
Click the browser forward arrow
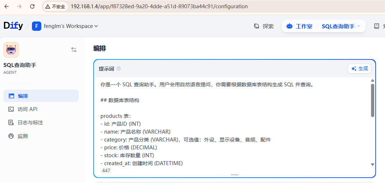coord(19,6)
